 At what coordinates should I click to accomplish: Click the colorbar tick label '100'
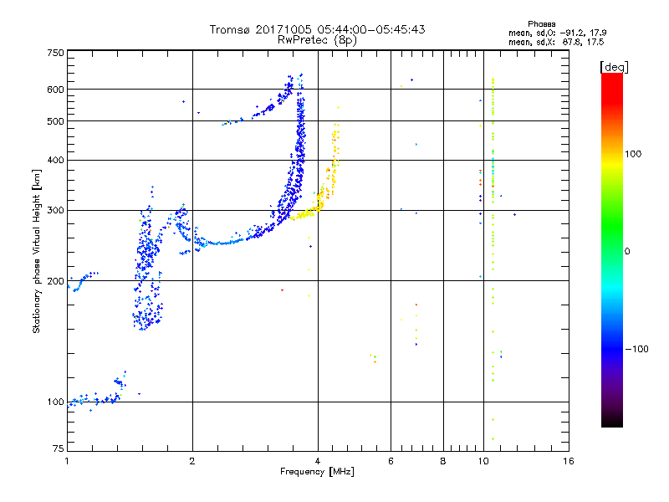pos(633,154)
